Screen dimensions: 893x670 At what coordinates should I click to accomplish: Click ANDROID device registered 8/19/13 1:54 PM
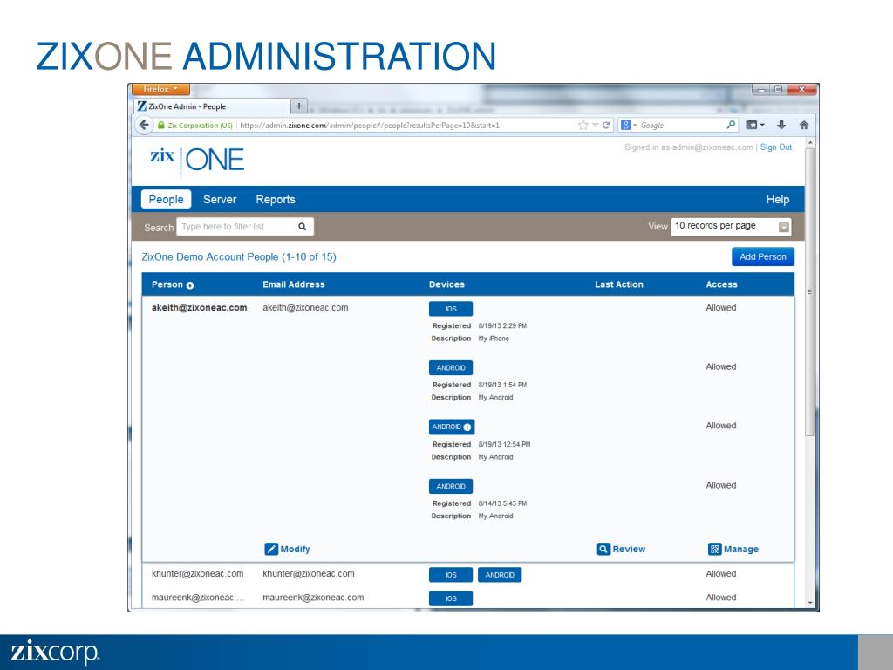pos(451,368)
